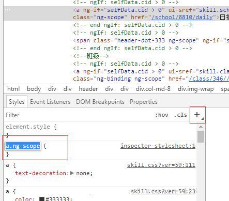Open the Properties tab

coord(144,102)
